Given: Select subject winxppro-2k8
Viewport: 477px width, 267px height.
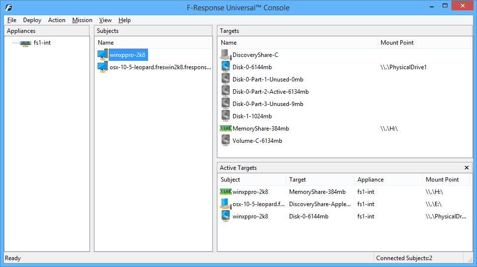Looking at the screenshot, I should [128, 55].
